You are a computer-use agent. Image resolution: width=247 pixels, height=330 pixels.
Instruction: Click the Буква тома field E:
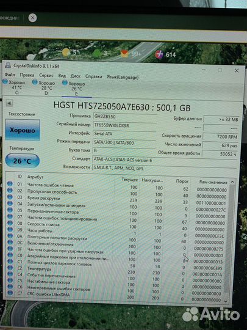pos(124,151)
